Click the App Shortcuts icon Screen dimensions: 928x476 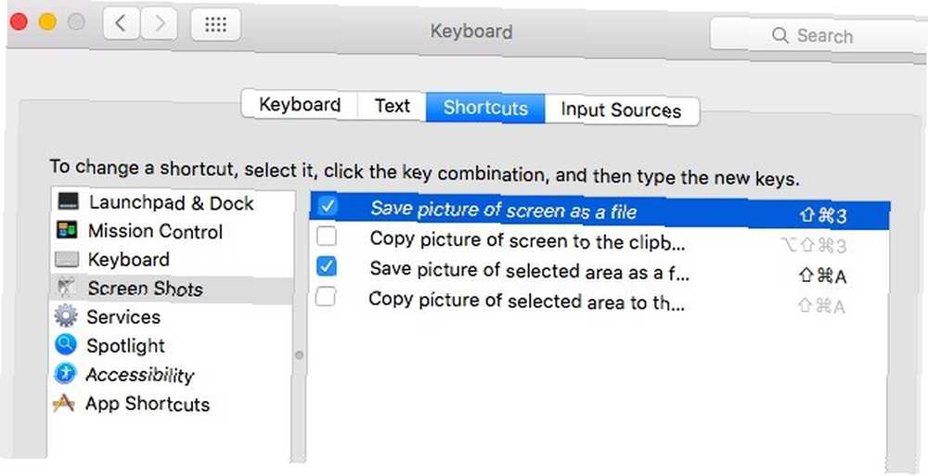[x=64, y=404]
